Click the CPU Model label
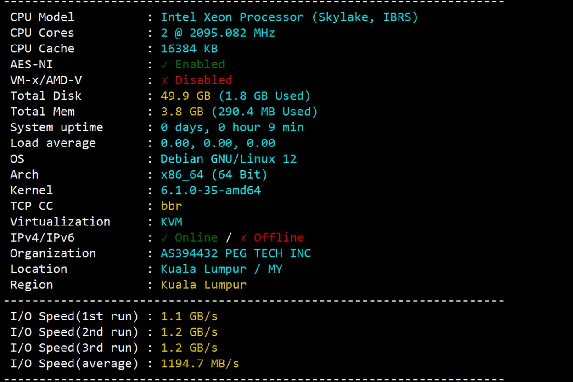Screen dimensions: 573x382 tap(42, 17)
